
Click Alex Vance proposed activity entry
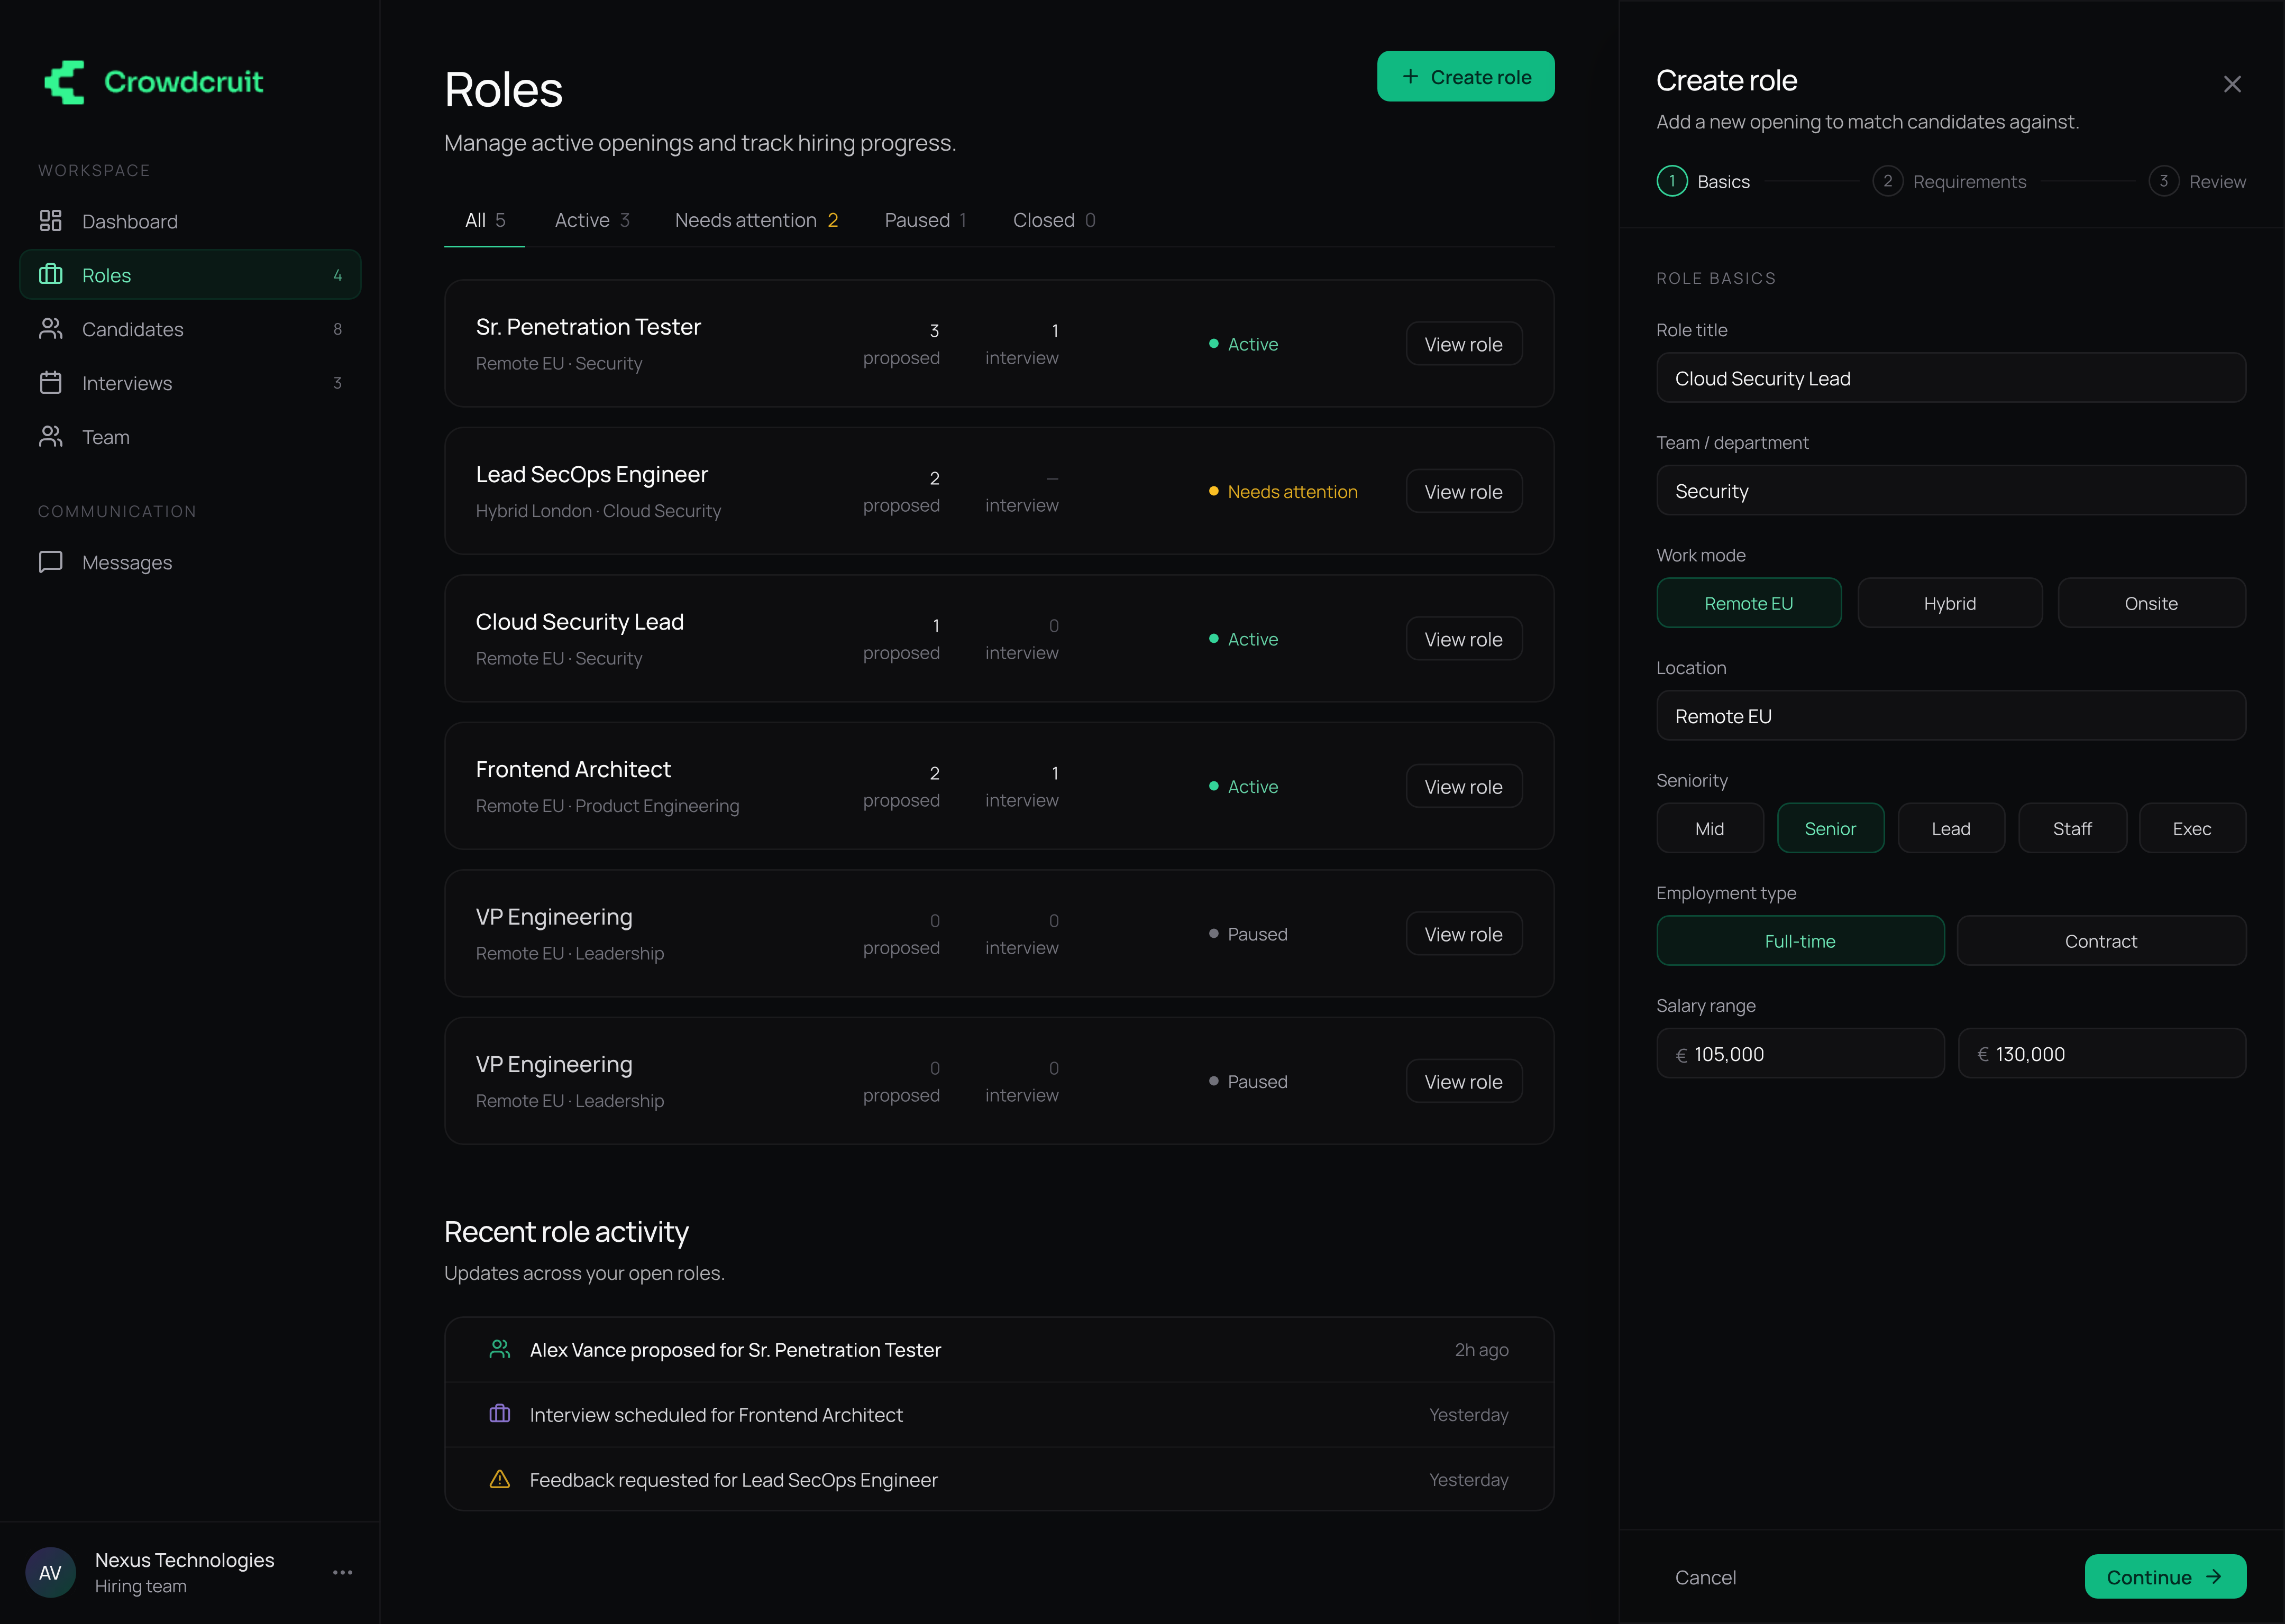pyautogui.click(x=999, y=1349)
